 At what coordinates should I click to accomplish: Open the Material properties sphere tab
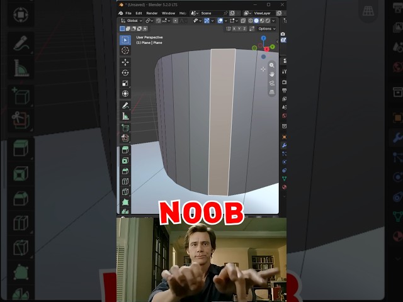pos(284,187)
